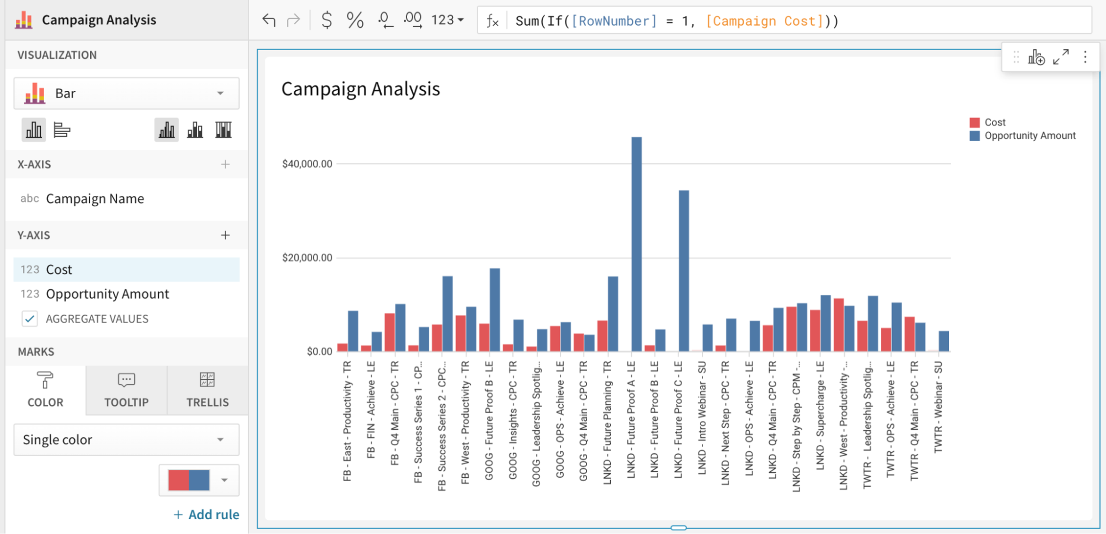This screenshot has width=1106, height=534.
Task: Select the Cost y-axis column
Action: tap(126, 269)
